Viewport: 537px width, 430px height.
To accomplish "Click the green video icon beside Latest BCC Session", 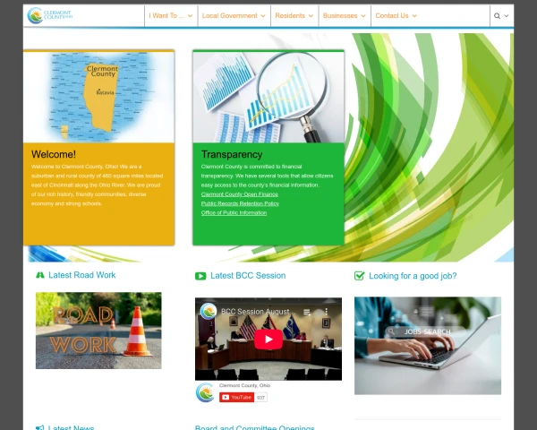I will 200,276.
